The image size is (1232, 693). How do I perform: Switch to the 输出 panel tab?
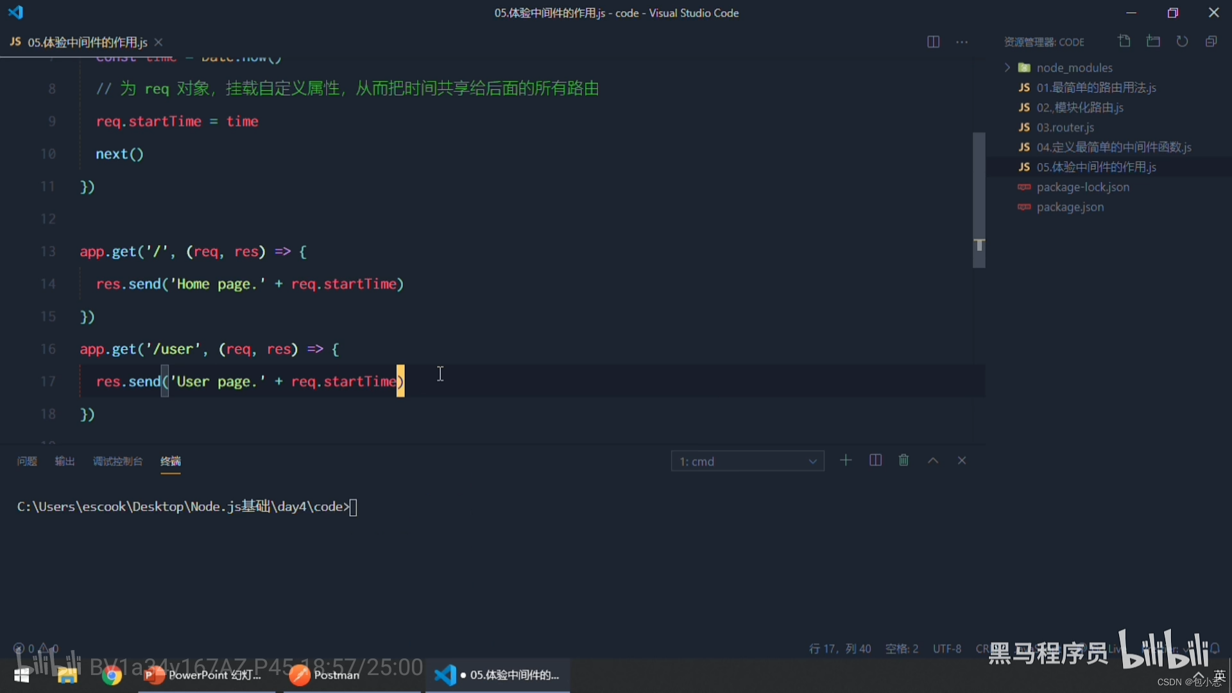coord(65,461)
